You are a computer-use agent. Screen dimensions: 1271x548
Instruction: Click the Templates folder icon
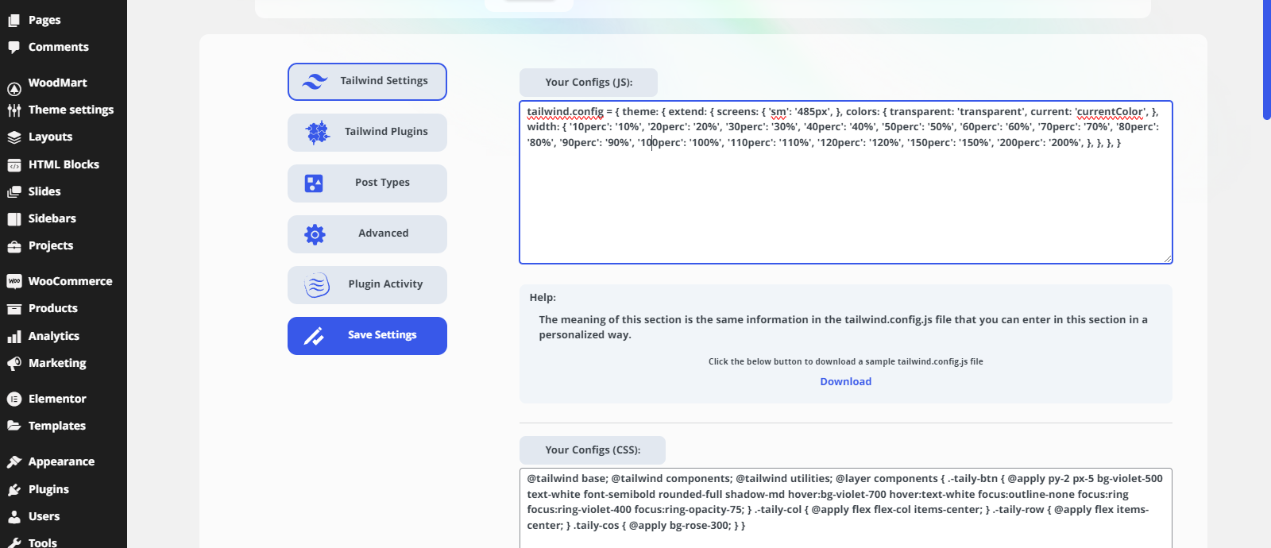coord(14,426)
